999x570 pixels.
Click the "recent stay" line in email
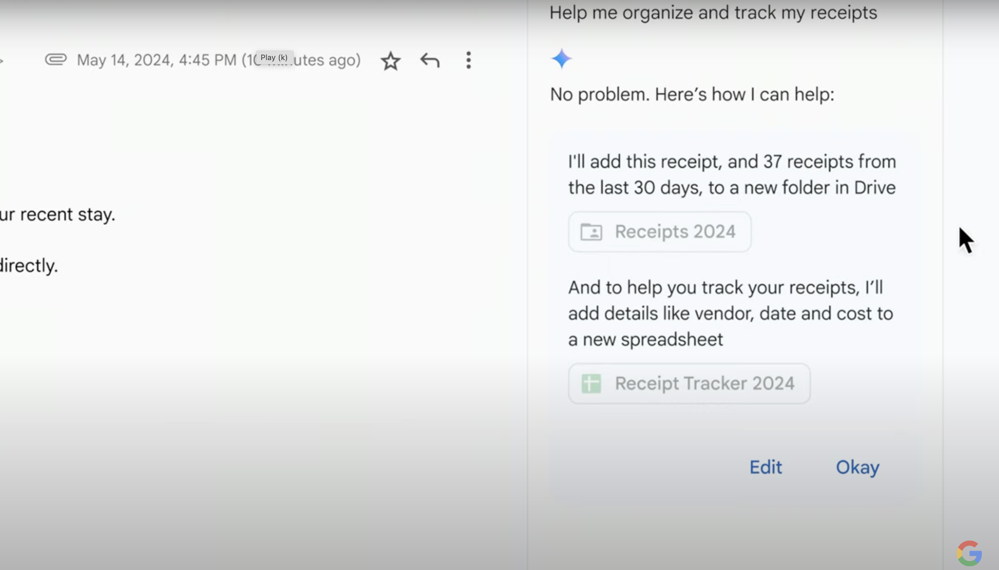click(x=58, y=215)
